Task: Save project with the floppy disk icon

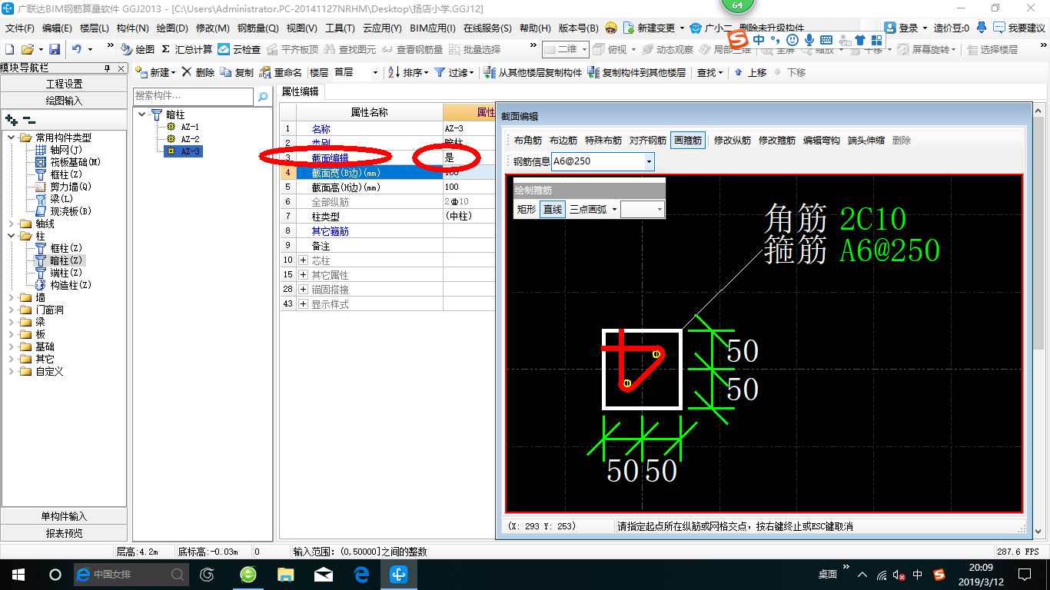Action: point(55,49)
